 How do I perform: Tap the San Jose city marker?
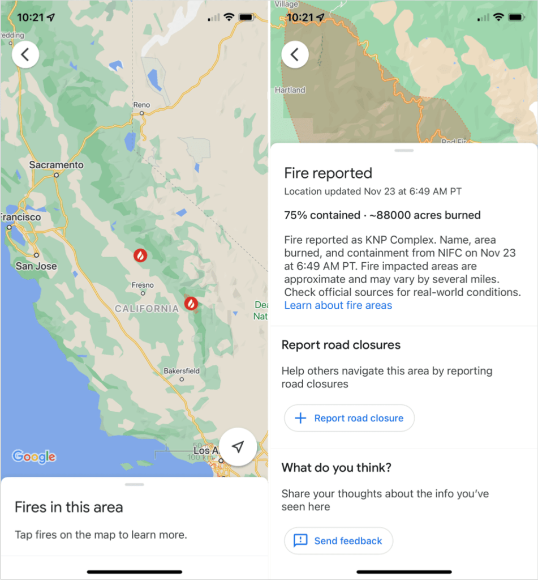coord(35,255)
